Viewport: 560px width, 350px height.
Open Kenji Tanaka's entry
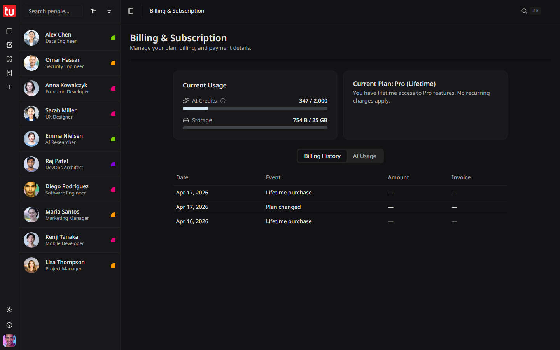[70, 240]
